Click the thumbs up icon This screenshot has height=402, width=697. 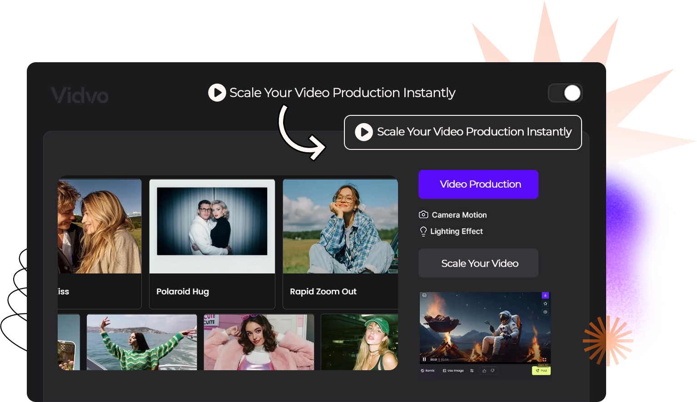tap(484, 371)
